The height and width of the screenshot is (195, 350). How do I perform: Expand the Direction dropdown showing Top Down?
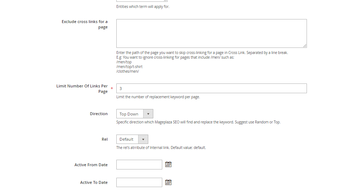pyautogui.click(x=135, y=114)
